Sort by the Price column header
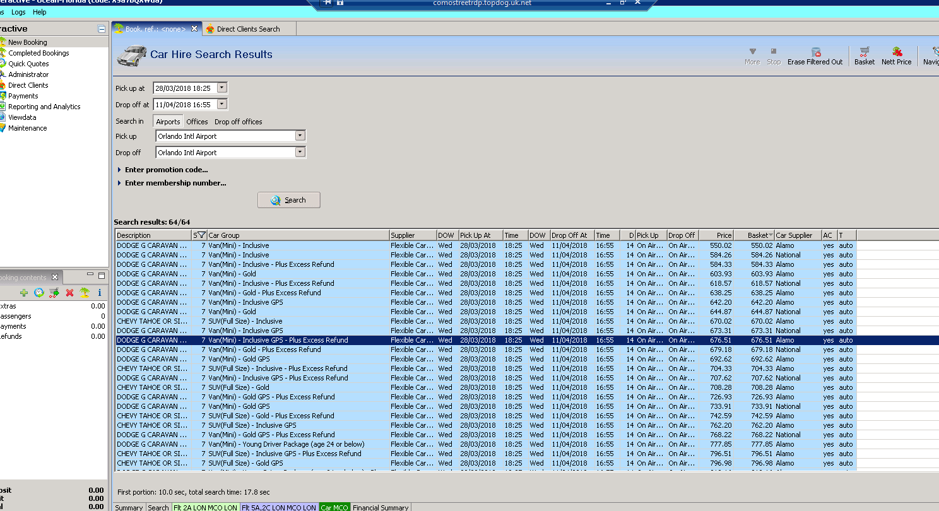 [716, 235]
